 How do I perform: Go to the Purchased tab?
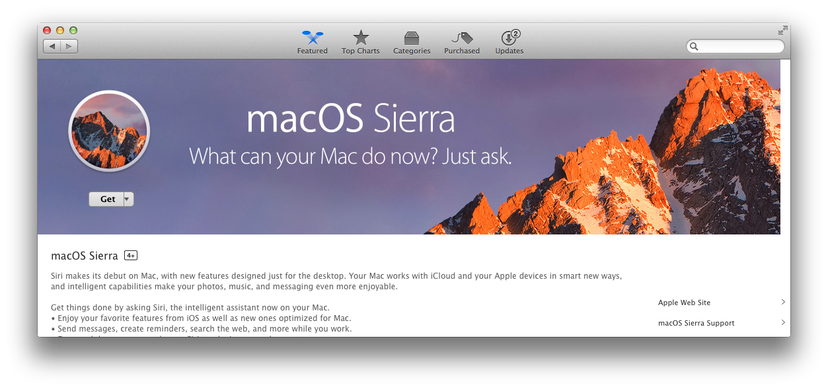pos(462,42)
